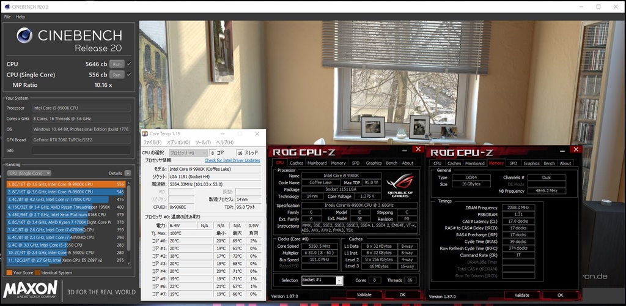The image size is (626, 306).
Task: Minimize the right ROG CPU-Z window
Action: [x=562, y=150]
